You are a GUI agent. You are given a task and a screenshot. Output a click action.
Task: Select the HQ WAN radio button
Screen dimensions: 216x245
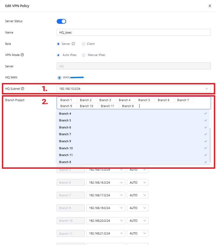pos(59,78)
